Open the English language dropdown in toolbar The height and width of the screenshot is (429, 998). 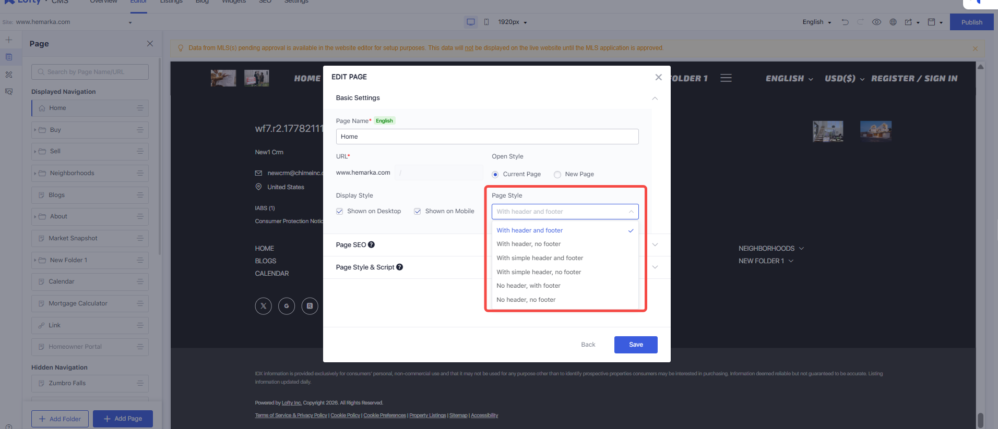816,22
